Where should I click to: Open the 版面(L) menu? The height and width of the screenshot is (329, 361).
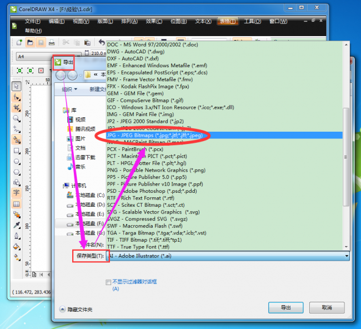(x=105, y=22)
